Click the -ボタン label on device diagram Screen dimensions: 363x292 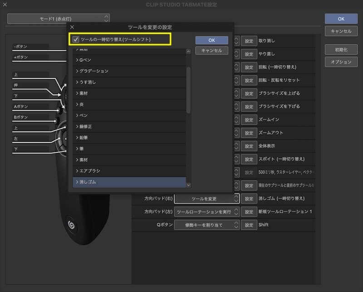point(20,46)
